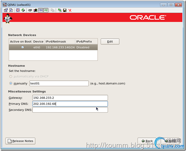Screen dimensions: 186x151
Task: Start a new connection with the computers icon
Action: click(60, 10)
